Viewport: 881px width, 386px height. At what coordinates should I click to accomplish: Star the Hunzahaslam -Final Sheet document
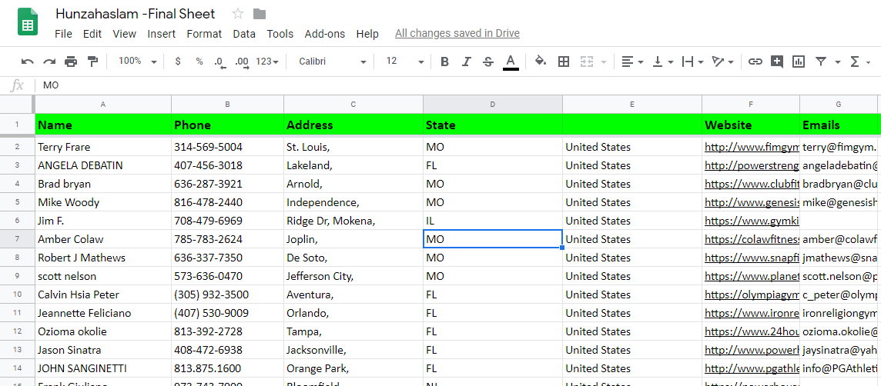pyautogui.click(x=238, y=14)
